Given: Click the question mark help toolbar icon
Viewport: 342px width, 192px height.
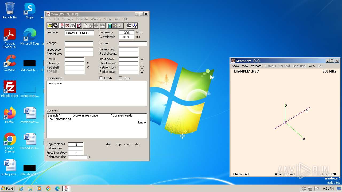Looking at the screenshot, I should (135, 26).
